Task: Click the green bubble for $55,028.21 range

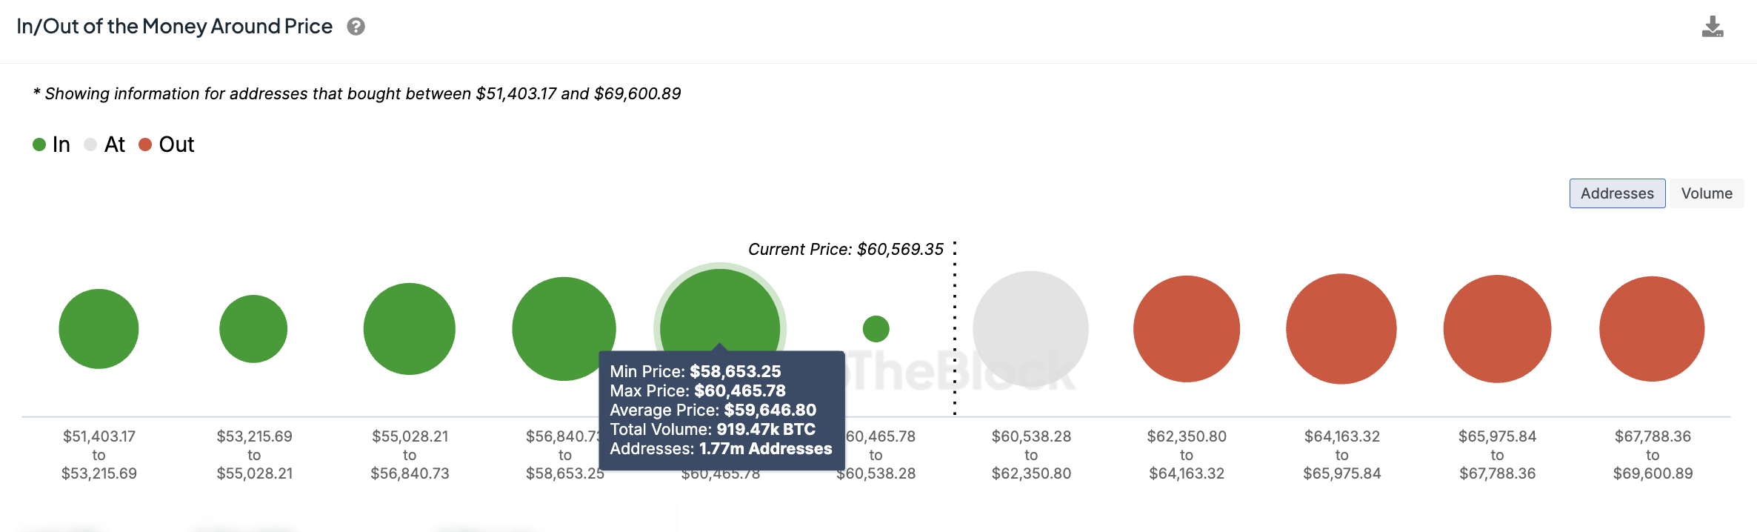Action: (x=410, y=328)
